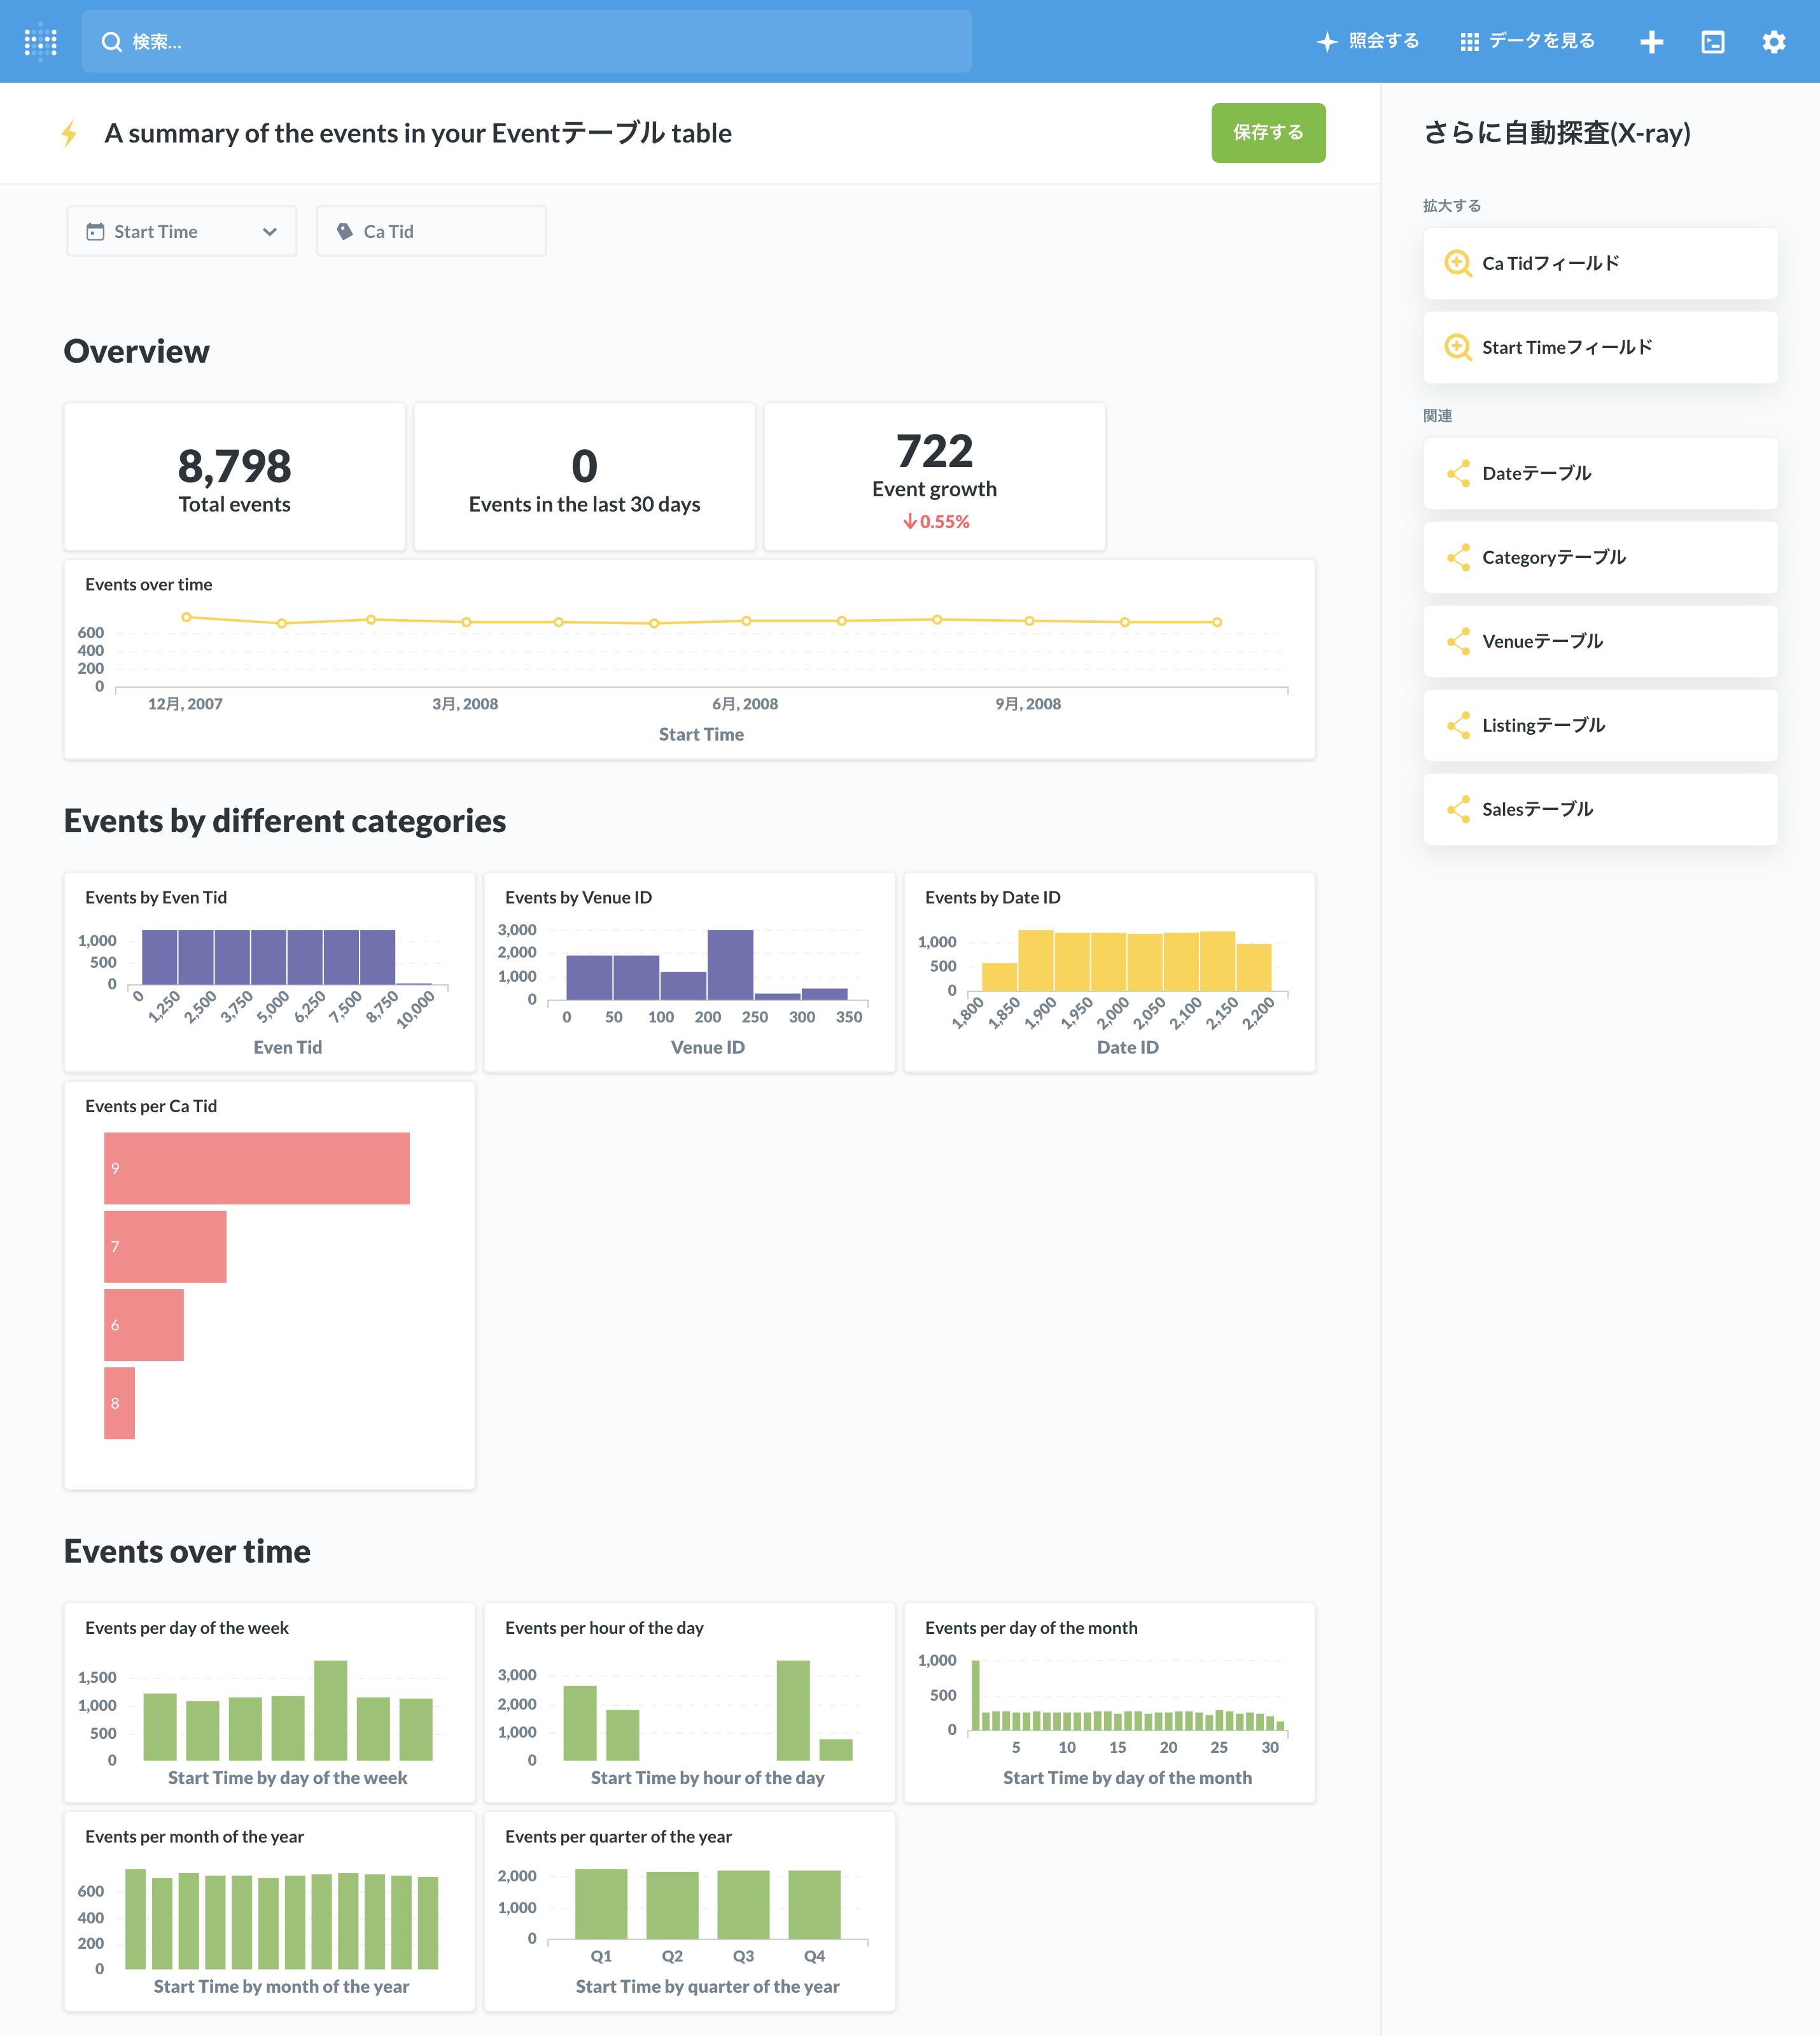Viewport: 1820px width, 2036px height.
Task: Click the Metabase logo home icon
Action: coord(41,41)
